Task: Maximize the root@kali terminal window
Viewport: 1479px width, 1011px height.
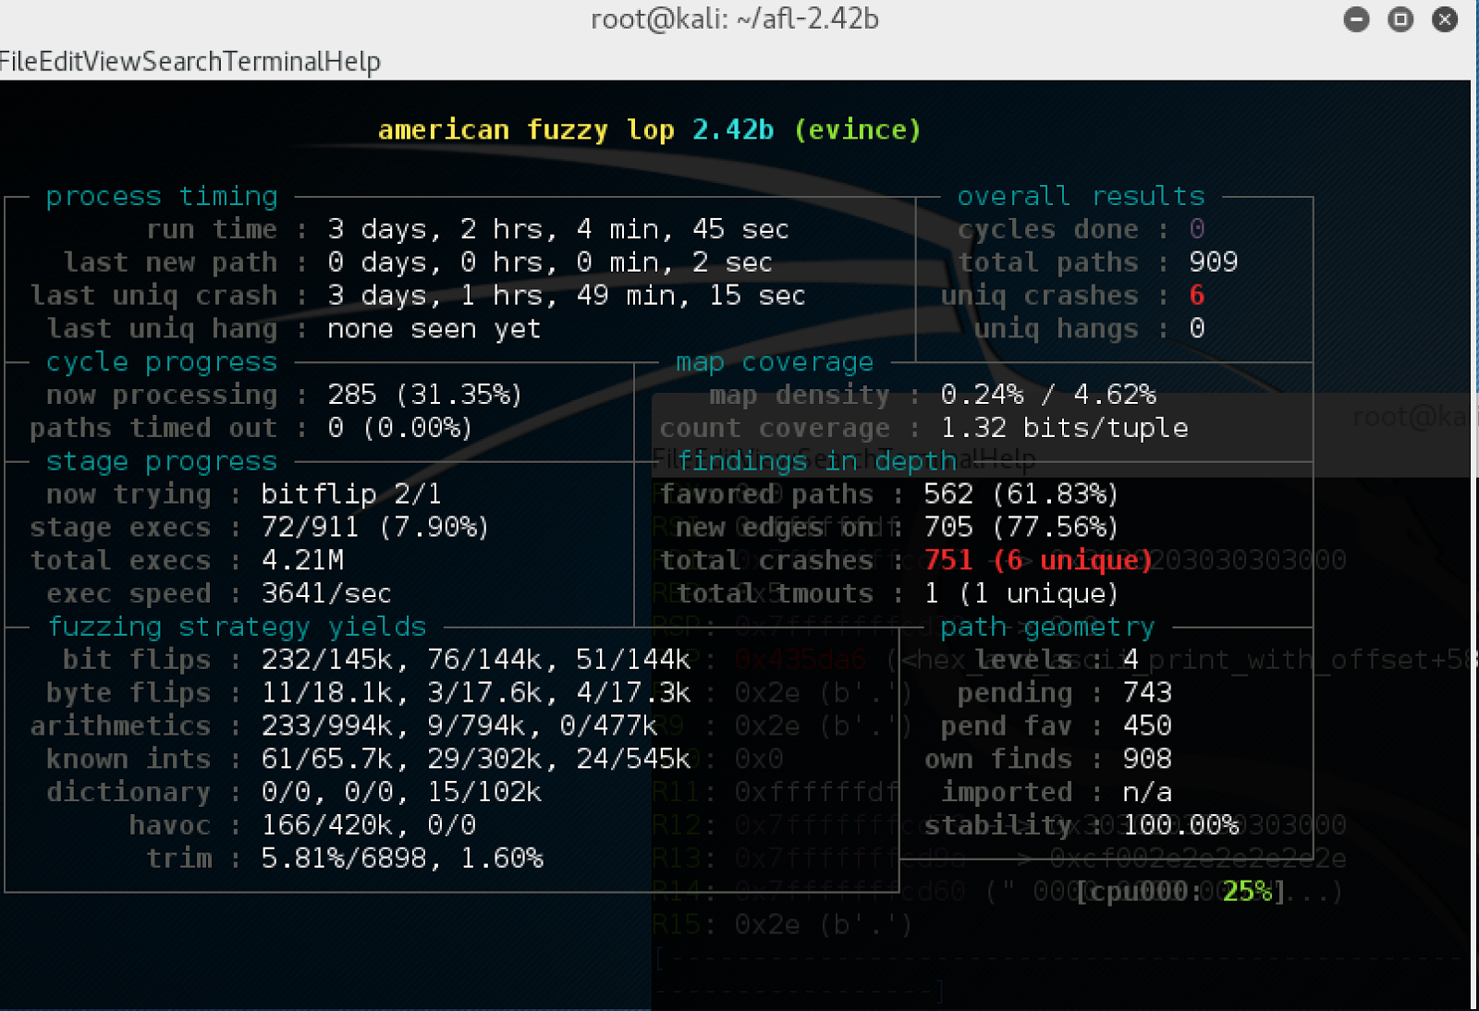Action: (1400, 19)
